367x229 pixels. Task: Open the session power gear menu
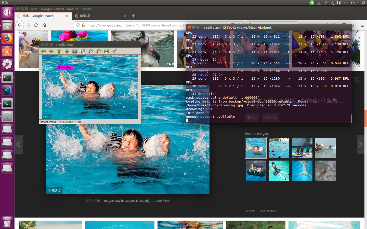pyautogui.click(x=363, y=3)
